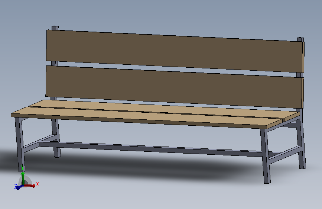The width and height of the screenshot is (322, 209).
Task: Select the front-left metal leg of the bench
Action: pyautogui.click(x=20, y=144)
